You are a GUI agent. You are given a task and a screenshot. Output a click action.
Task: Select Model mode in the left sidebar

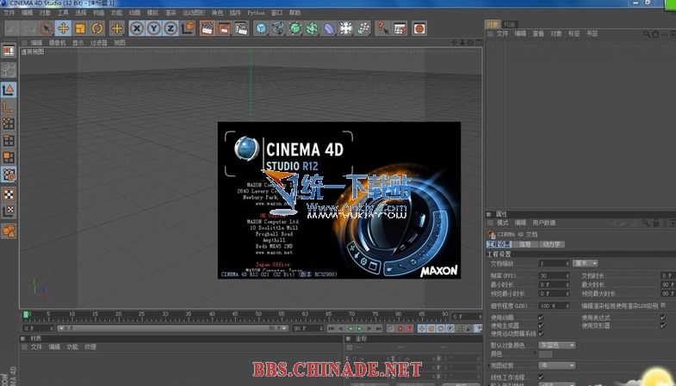point(9,90)
